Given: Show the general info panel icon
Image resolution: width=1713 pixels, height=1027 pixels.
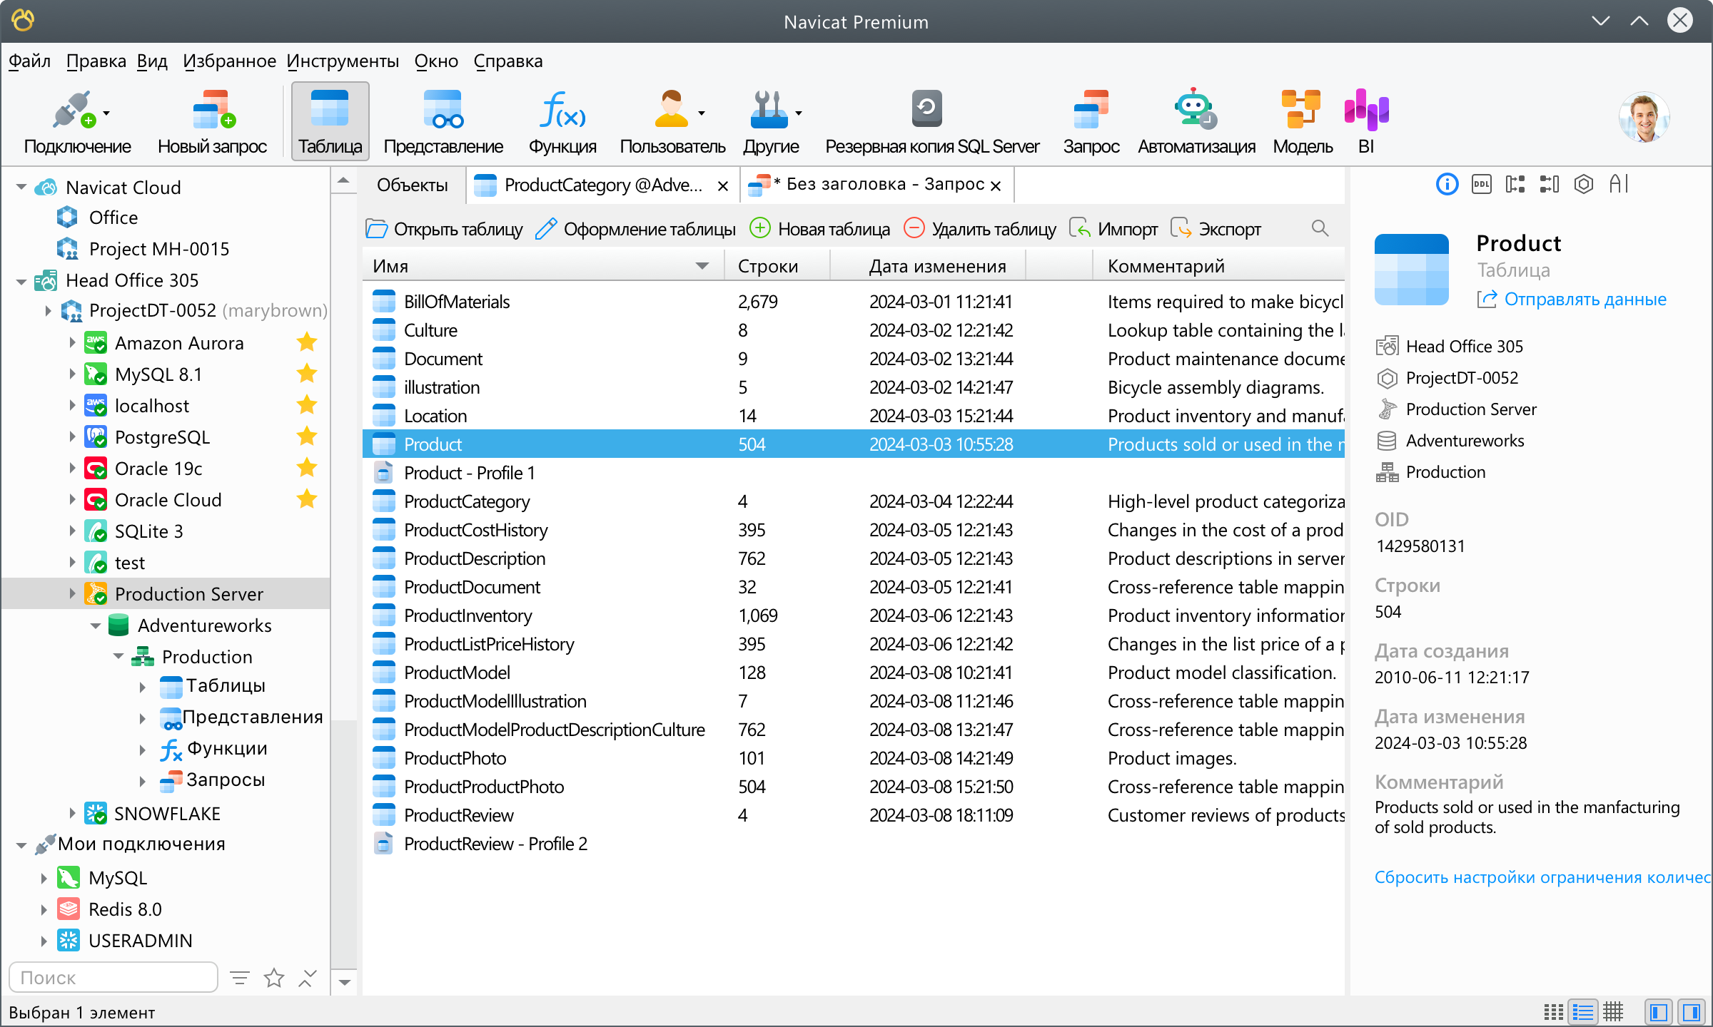Looking at the screenshot, I should (1447, 185).
